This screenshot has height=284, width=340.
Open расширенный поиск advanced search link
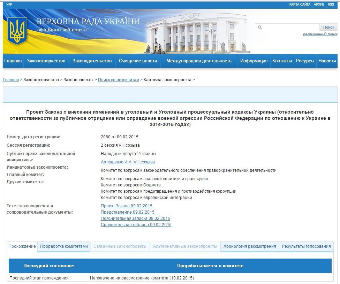point(320,34)
